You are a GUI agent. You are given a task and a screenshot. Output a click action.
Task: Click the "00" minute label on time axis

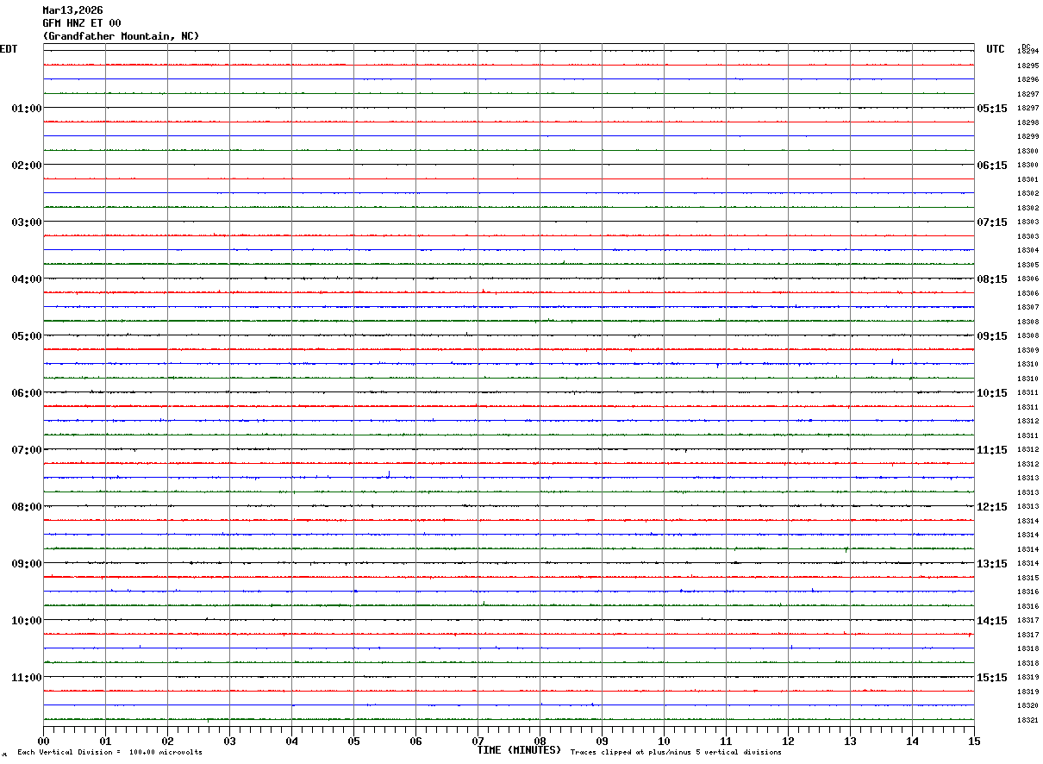(43, 741)
